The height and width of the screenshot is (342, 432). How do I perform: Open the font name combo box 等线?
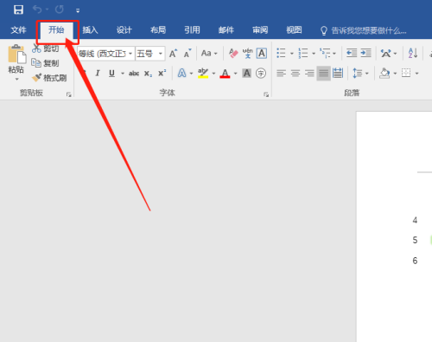click(105, 54)
